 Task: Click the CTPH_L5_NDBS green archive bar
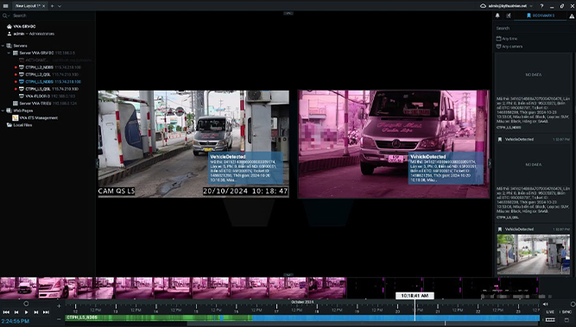point(159,318)
